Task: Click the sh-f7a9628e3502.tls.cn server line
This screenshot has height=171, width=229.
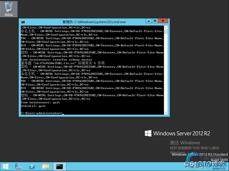Action: (62, 63)
